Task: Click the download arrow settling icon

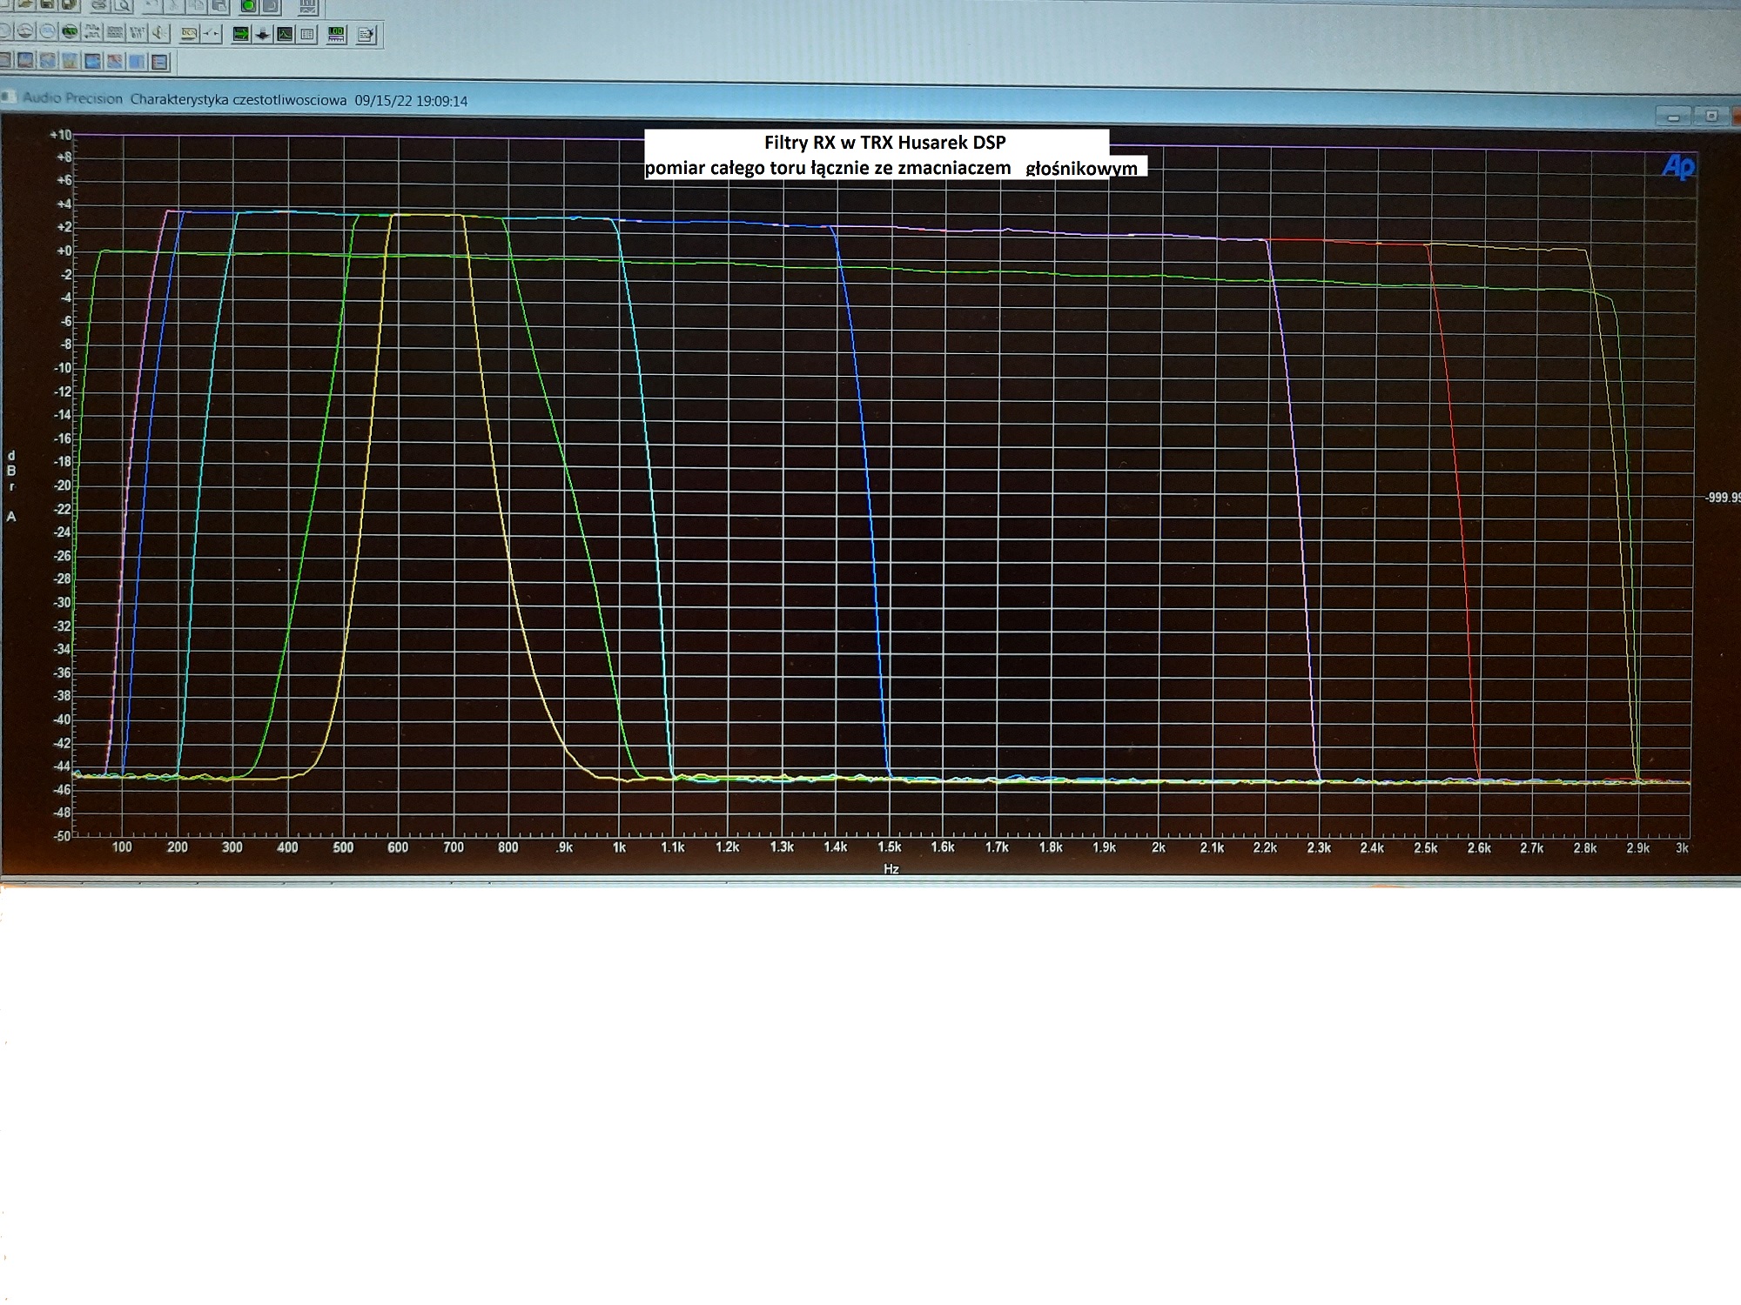Action: (263, 34)
